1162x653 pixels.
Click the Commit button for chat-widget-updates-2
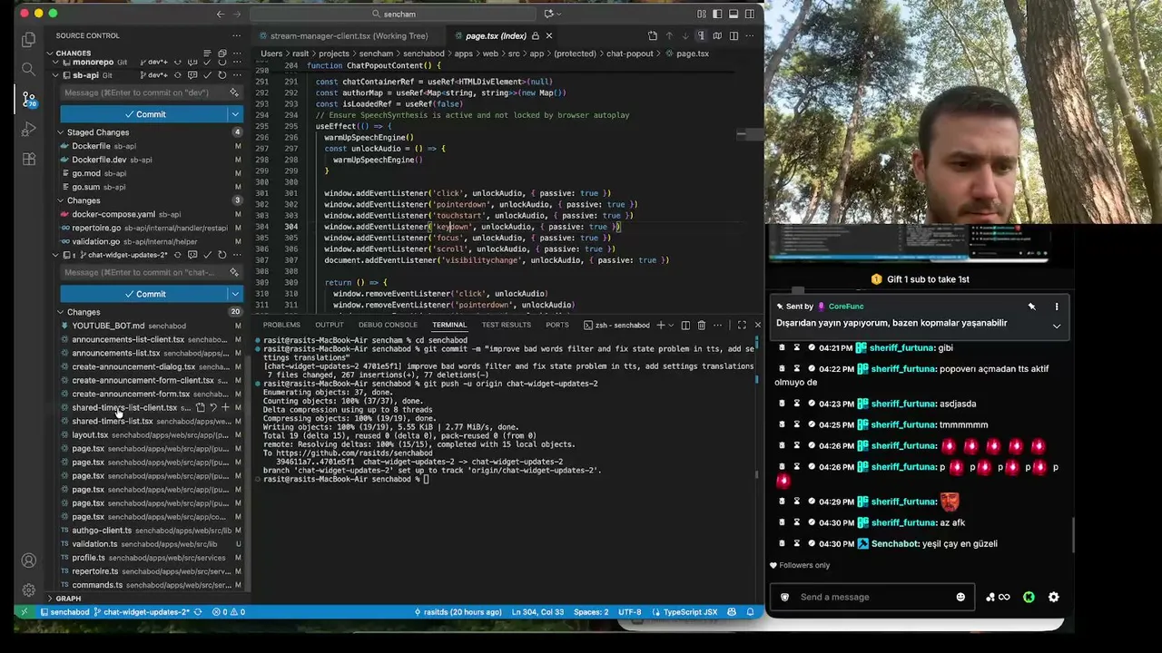pyautogui.click(x=144, y=294)
